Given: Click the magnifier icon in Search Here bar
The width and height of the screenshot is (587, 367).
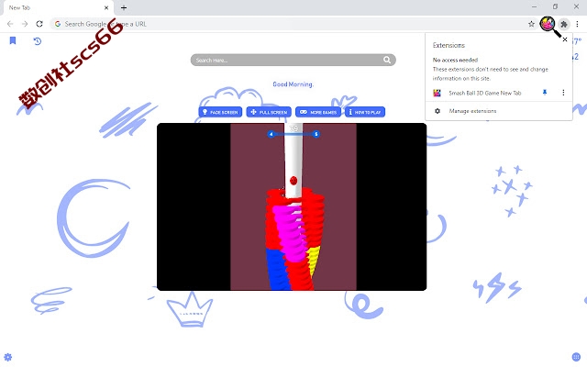Looking at the screenshot, I should tap(387, 60).
